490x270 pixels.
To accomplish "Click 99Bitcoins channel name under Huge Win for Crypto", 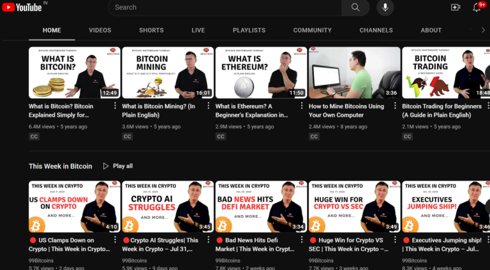I will tap(321, 260).
